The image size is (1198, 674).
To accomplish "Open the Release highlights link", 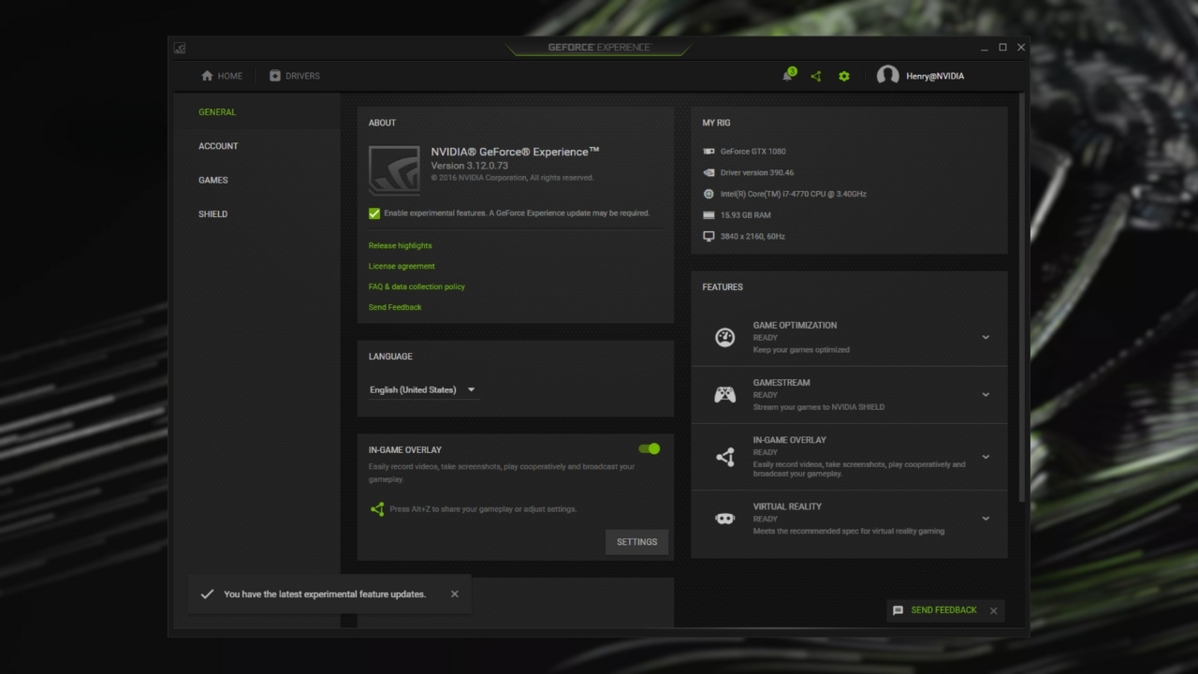I will click(401, 245).
